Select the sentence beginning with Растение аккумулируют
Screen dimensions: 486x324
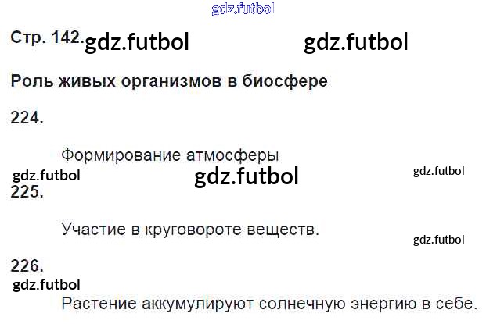[268, 302]
